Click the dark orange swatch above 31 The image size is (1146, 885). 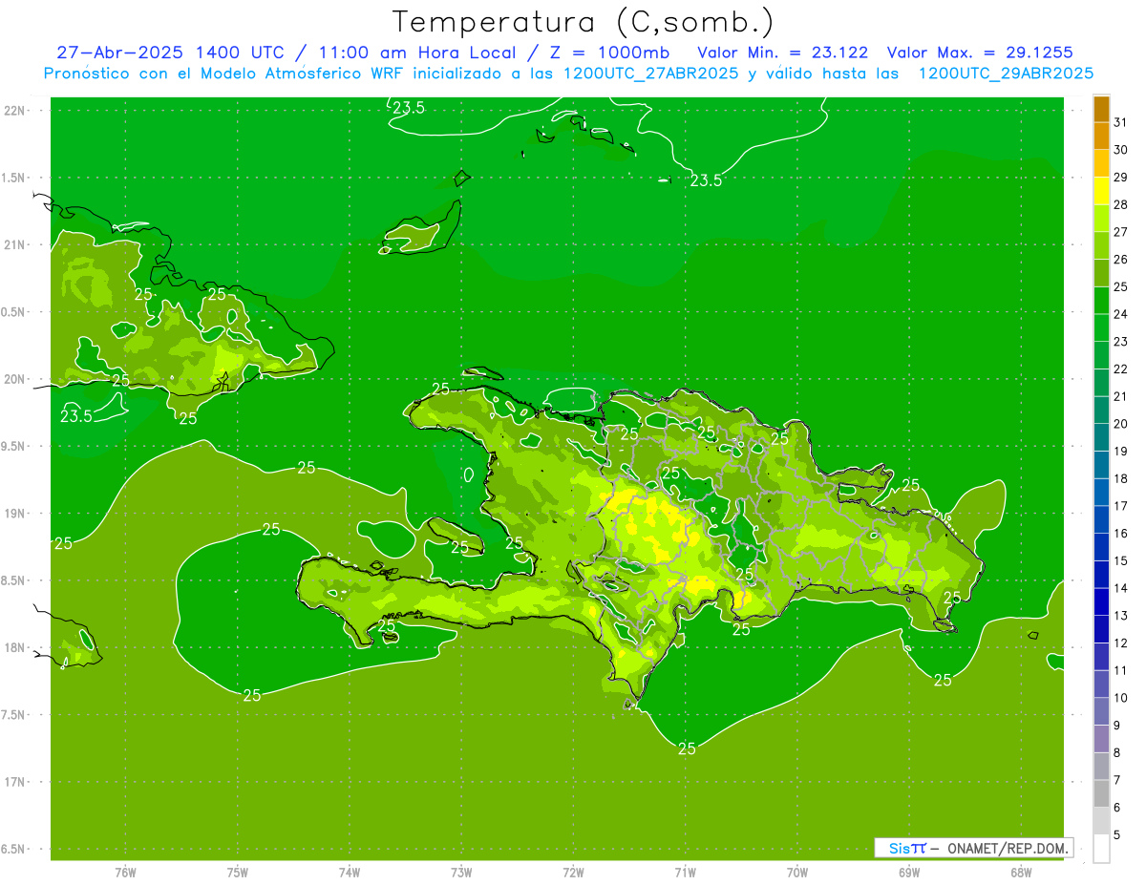[x=1101, y=109]
